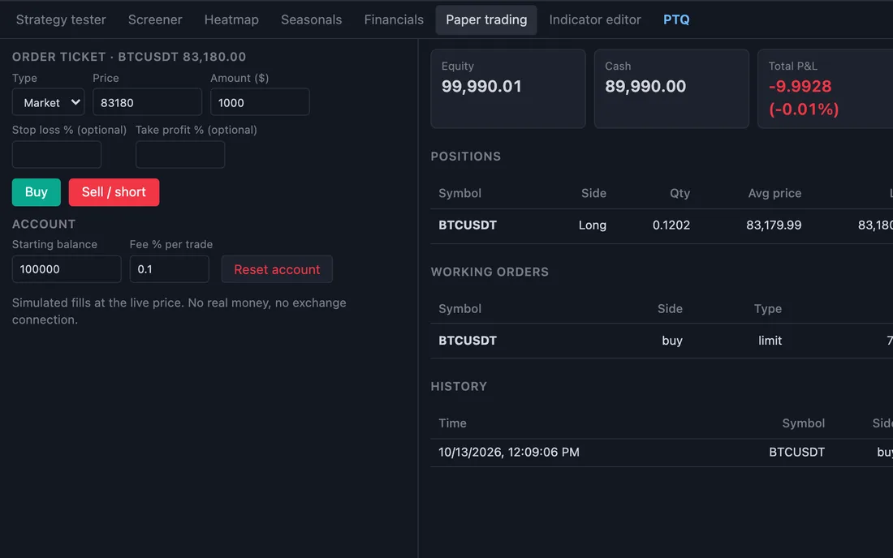Go to the Seasonals tab
This screenshot has height=558, width=893.
point(311,20)
